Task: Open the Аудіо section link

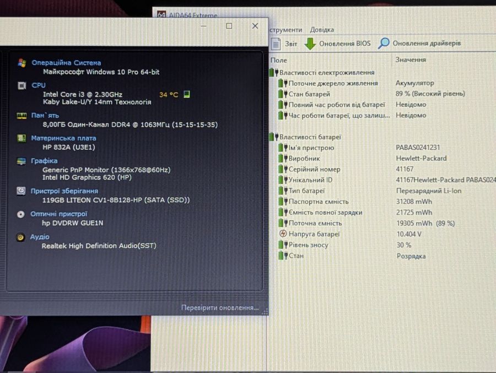Action: [40, 237]
